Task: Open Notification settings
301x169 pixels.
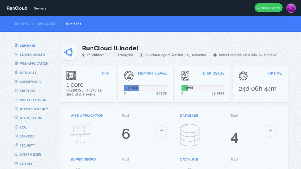Action: (31, 118)
